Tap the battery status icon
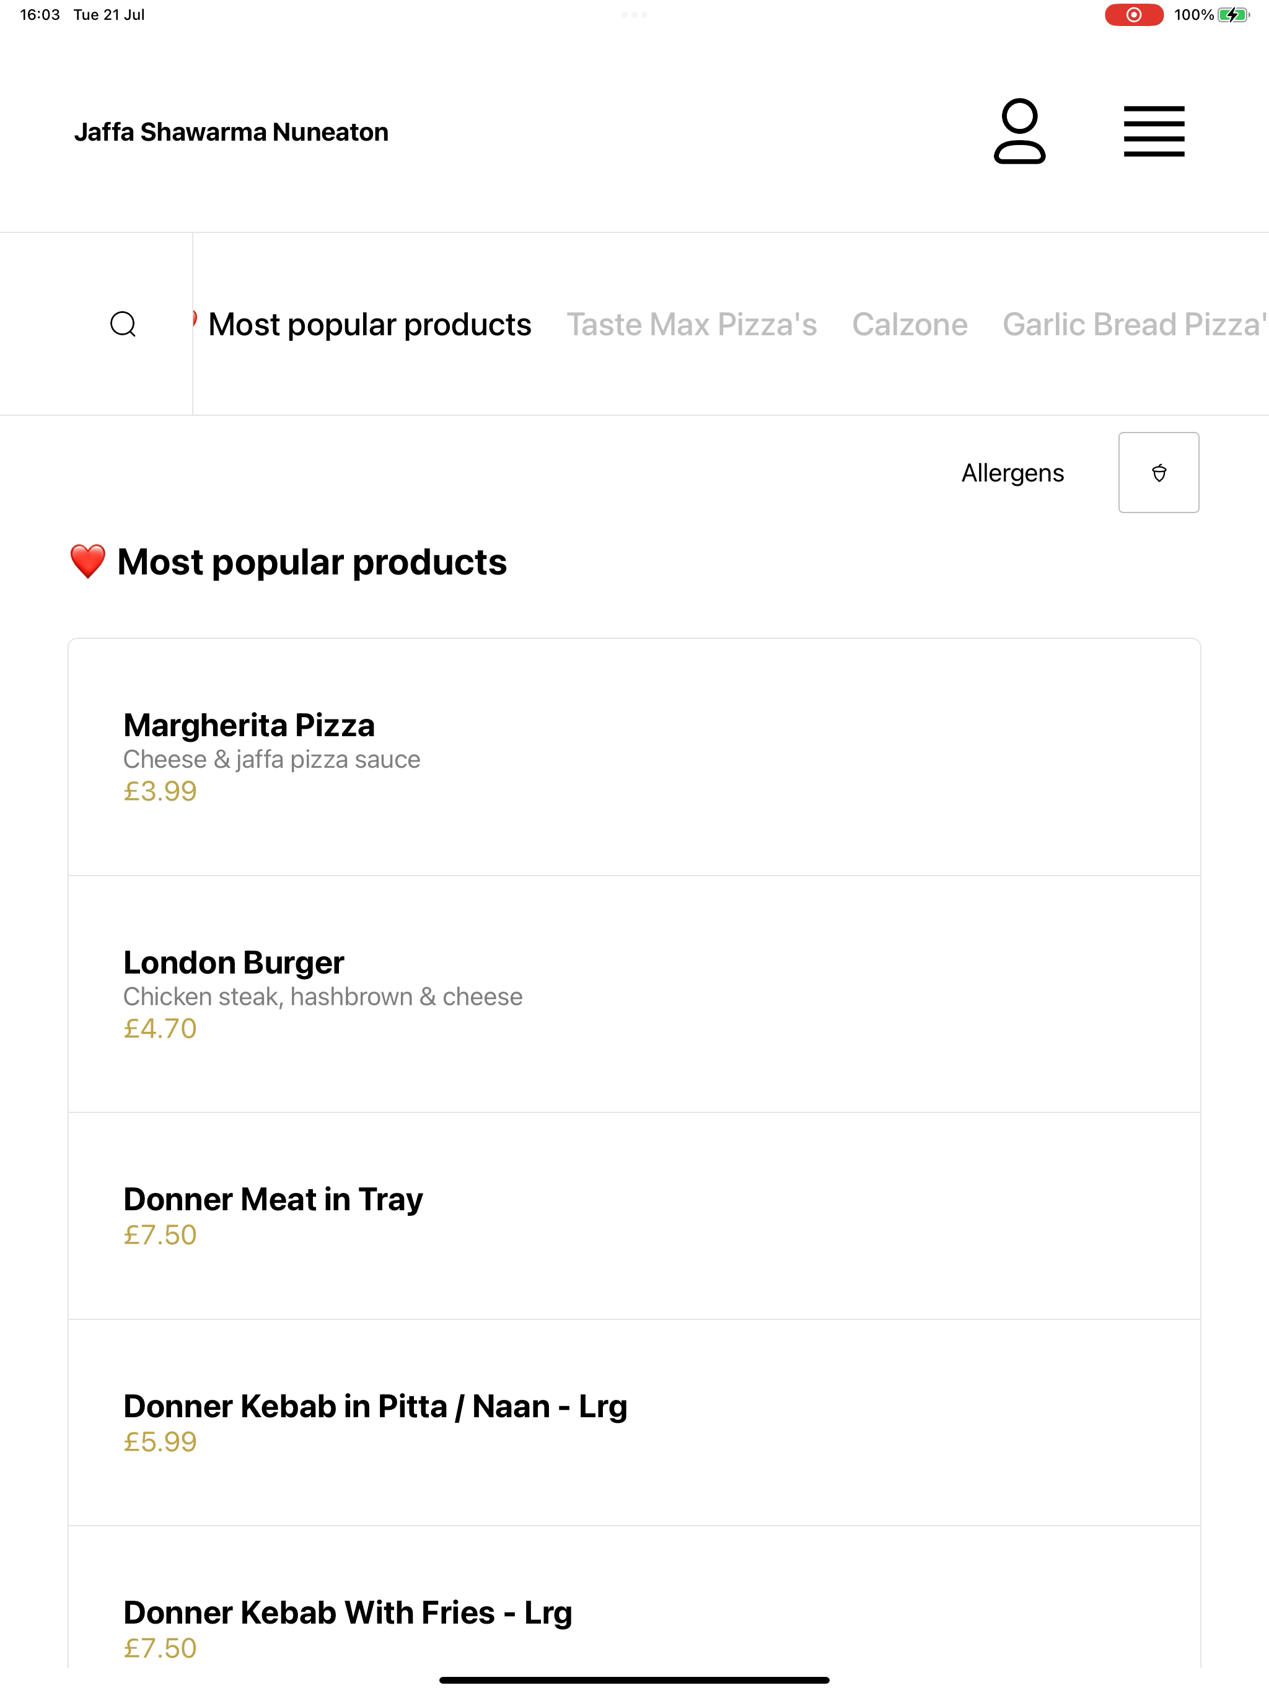 point(1233,14)
